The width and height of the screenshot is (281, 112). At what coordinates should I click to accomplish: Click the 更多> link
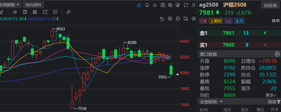tap(271, 95)
